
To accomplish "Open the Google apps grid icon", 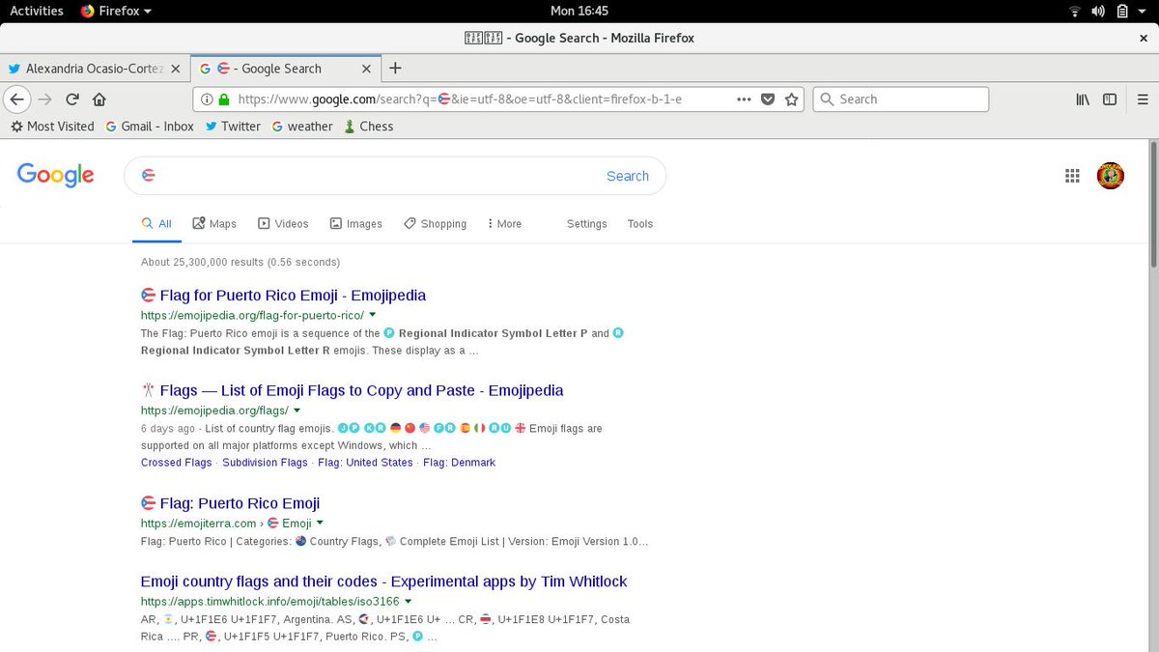I will click(x=1072, y=176).
